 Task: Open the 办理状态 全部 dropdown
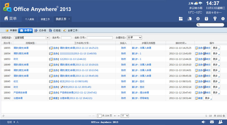point(135,37)
